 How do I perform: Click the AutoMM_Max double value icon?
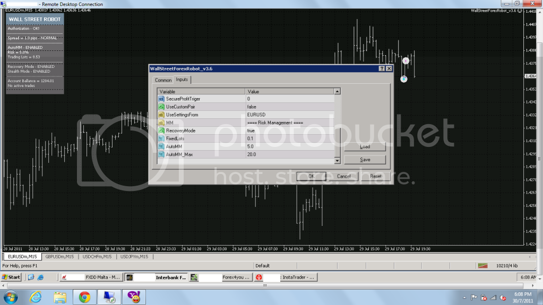(x=161, y=154)
